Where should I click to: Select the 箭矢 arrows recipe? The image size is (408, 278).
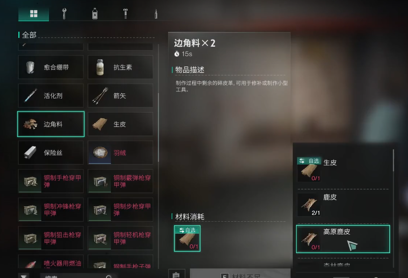click(x=120, y=96)
